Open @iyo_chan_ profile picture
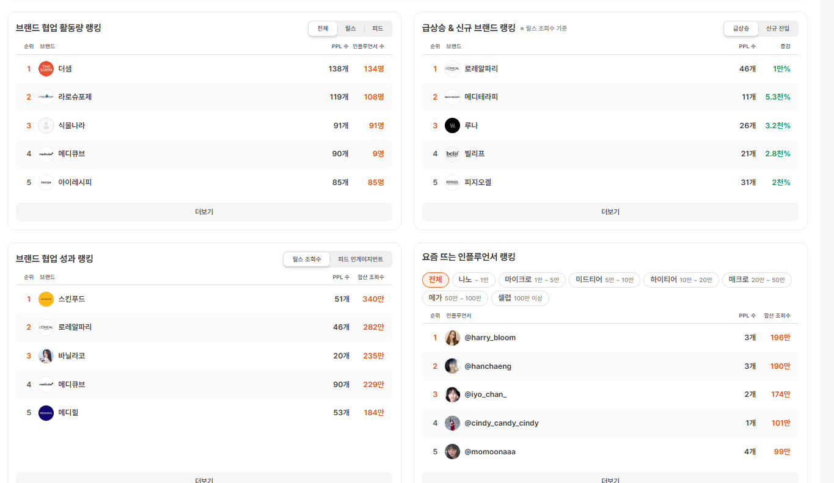The image size is (834, 483). (x=452, y=394)
